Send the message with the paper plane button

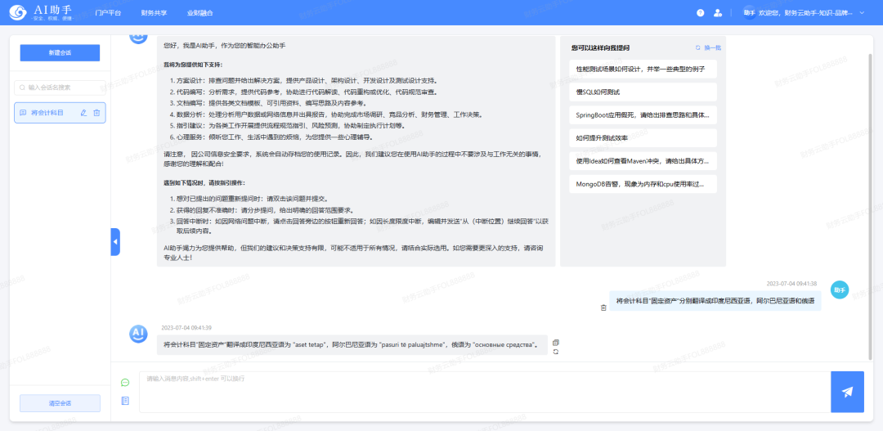click(847, 392)
